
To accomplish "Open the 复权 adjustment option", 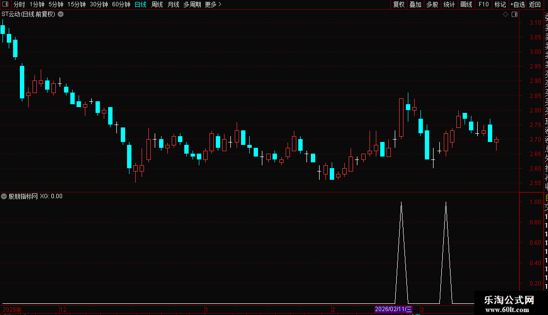I will [x=399, y=4].
